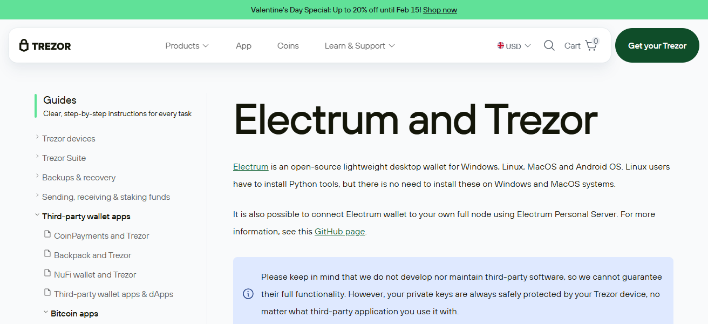Open the Products dropdown menu
This screenshot has height=324, width=708.
(x=187, y=46)
